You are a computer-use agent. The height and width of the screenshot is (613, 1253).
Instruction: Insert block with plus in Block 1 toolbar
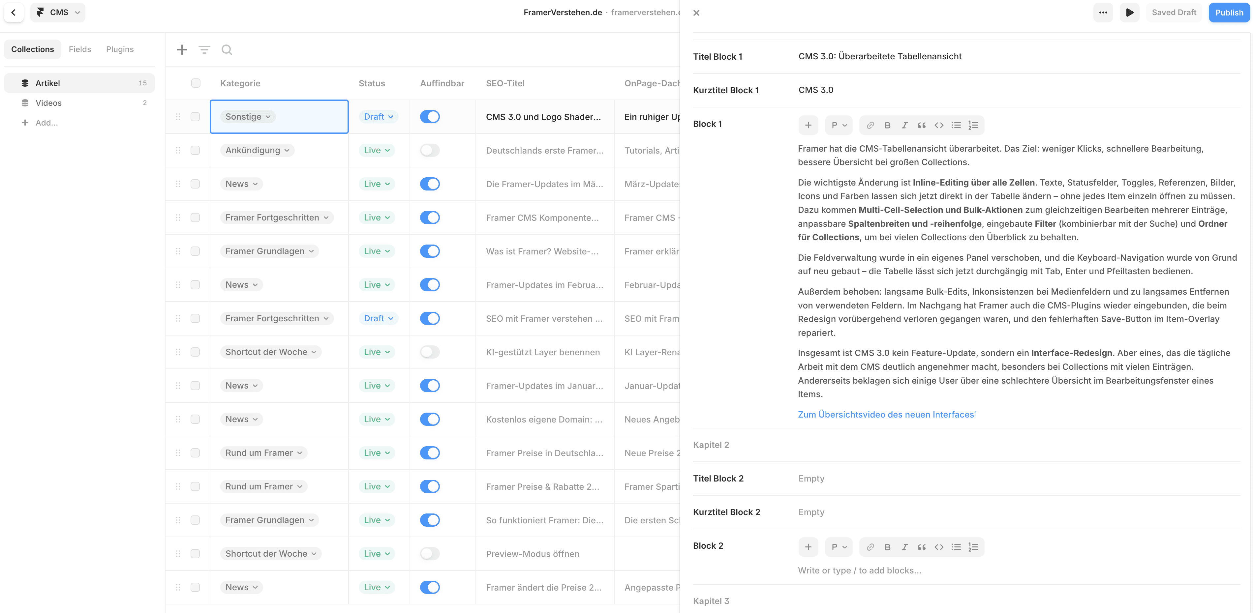pos(808,126)
